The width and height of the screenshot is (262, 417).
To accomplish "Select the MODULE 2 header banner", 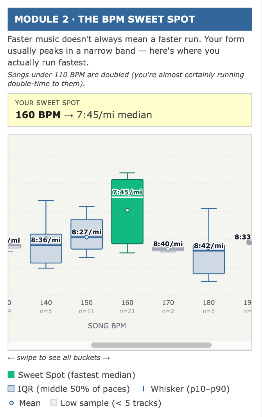I will 131,19.
